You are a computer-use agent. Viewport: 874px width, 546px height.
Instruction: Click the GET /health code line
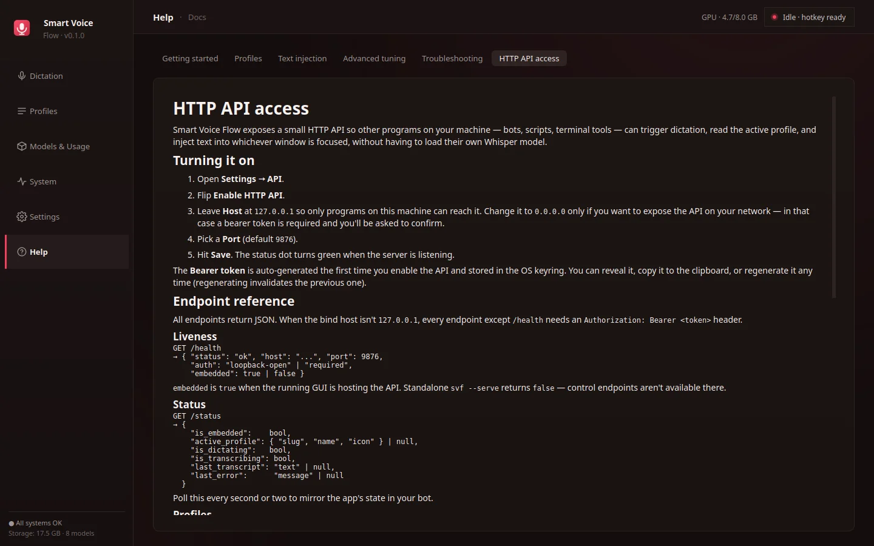[197, 348]
